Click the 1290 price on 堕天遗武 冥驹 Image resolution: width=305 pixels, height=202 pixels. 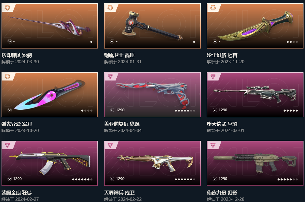223,110
